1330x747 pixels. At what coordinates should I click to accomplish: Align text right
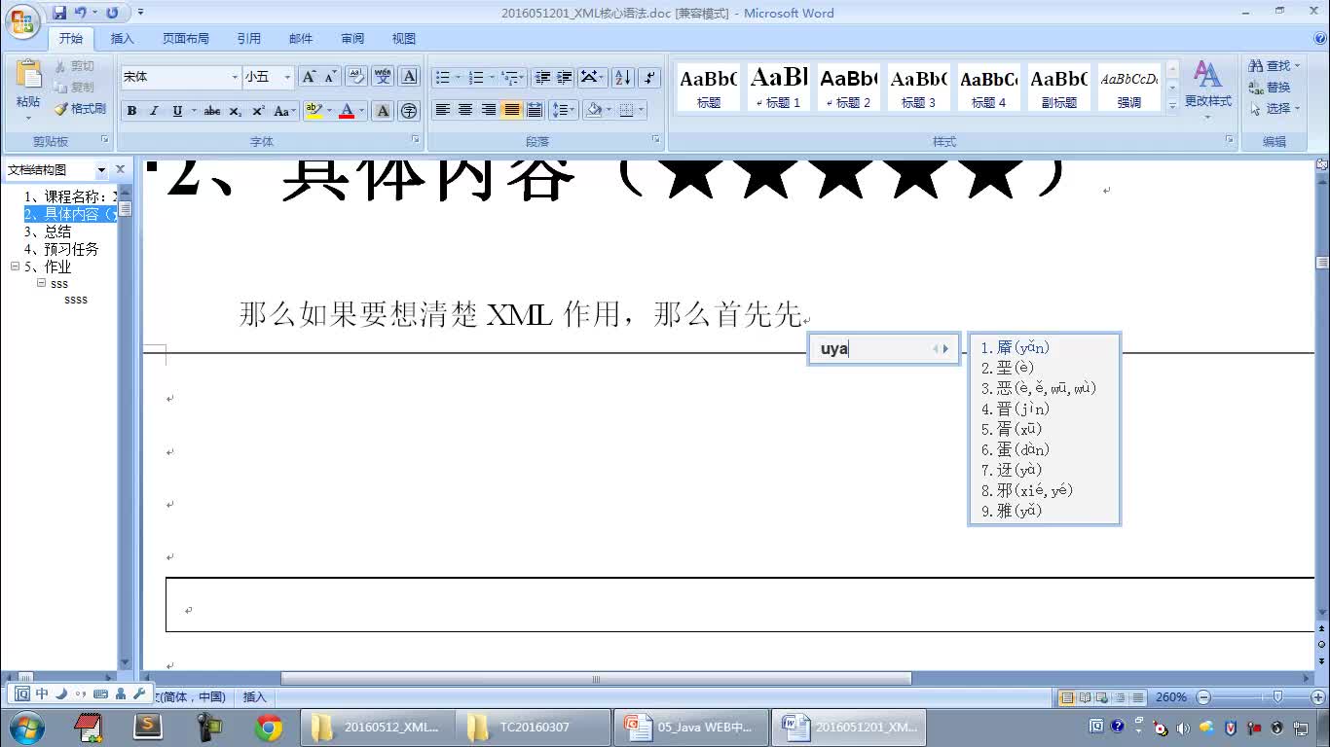coord(489,110)
